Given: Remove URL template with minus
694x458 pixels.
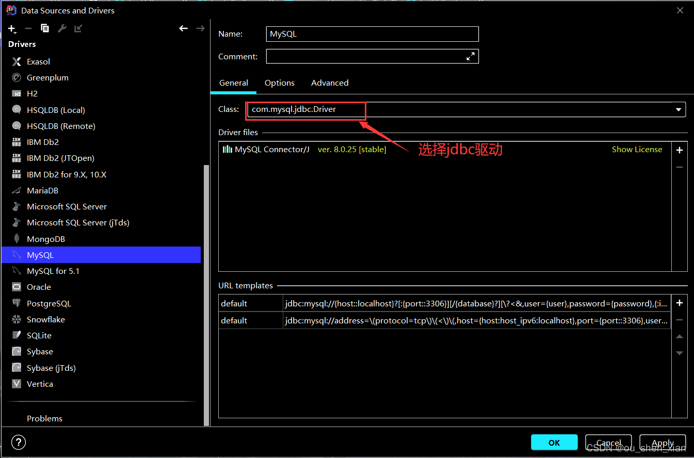Looking at the screenshot, I should (680, 320).
